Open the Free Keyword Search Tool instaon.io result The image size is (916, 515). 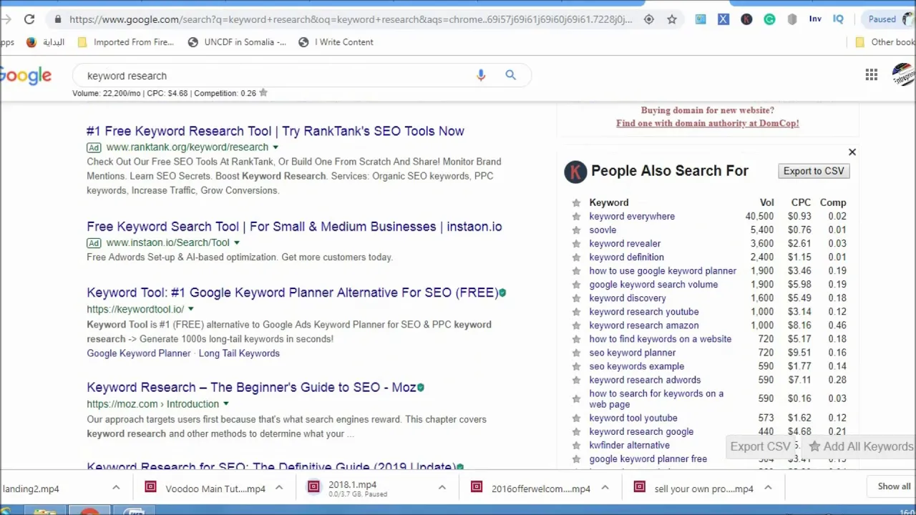(294, 227)
